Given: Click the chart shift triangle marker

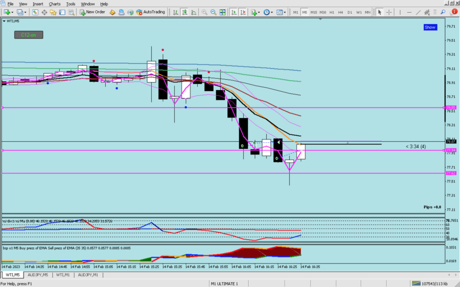Looking at the screenshot, I should 320,20.
